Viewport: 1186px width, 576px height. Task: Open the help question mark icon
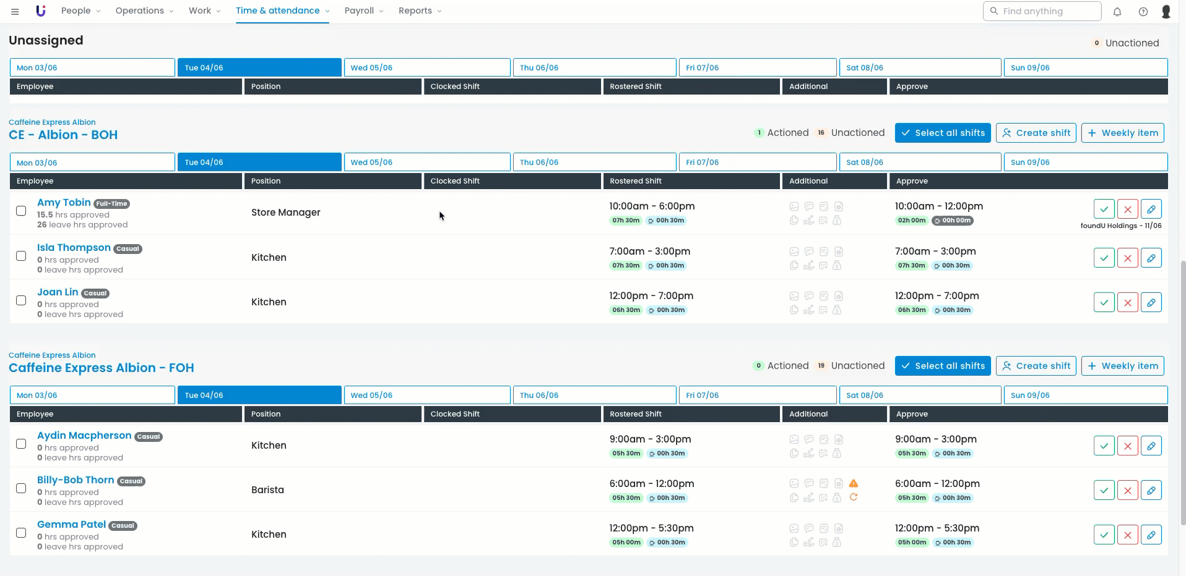[1143, 11]
